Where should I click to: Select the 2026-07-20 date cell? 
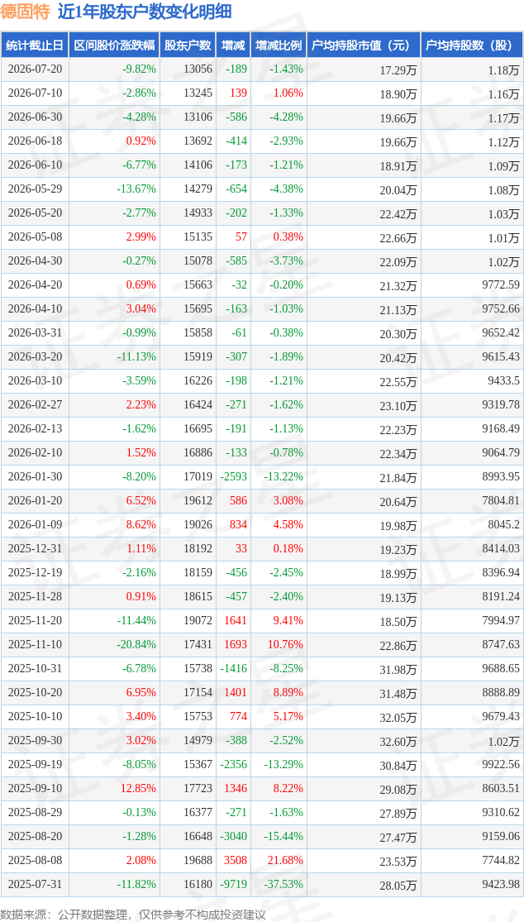(x=36, y=69)
